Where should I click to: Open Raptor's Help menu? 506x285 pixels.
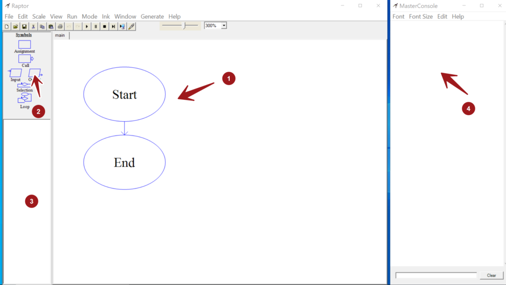174,16
